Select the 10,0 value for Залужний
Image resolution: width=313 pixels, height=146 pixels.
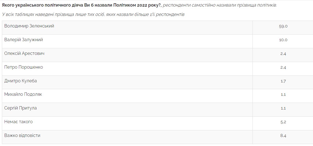(283, 40)
